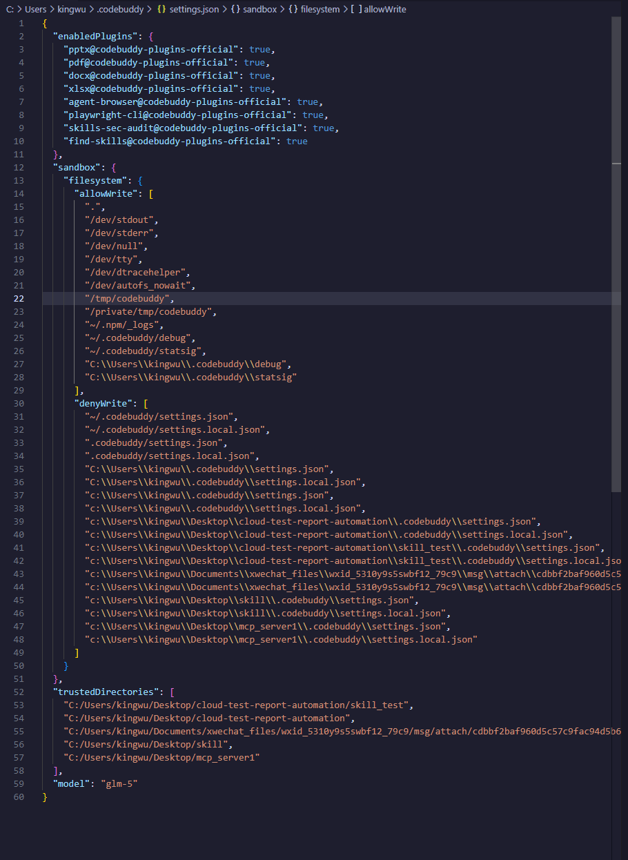Click the "allowWrite" key in the editor

[x=106, y=193]
